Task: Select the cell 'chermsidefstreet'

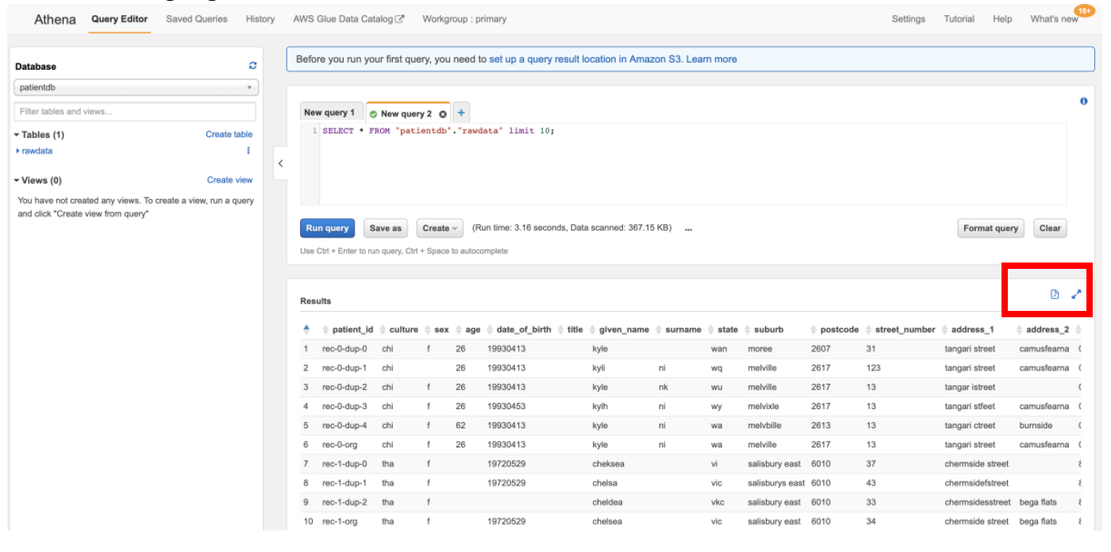Action: point(977,483)
